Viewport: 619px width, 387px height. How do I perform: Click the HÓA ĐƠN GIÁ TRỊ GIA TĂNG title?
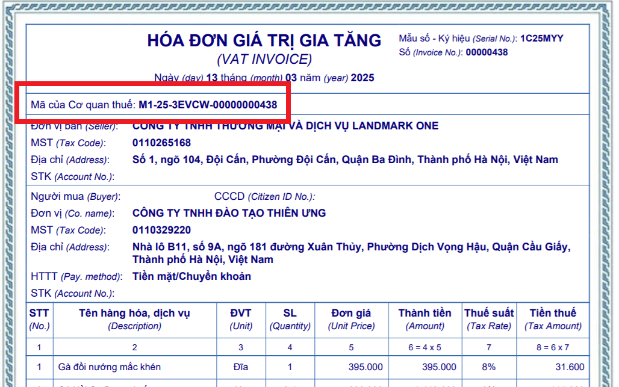point(264,40)
